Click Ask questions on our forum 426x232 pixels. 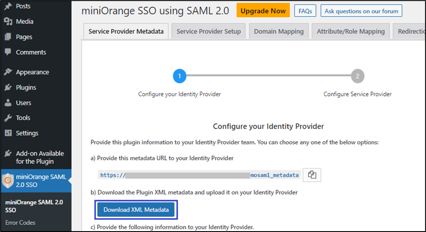tap(361, 11)
